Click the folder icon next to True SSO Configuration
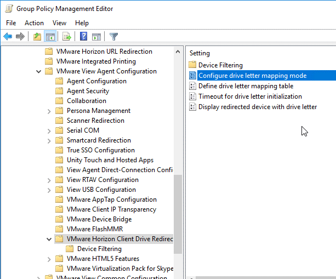This screenshot has height=279, width=336. click(59, 150)
